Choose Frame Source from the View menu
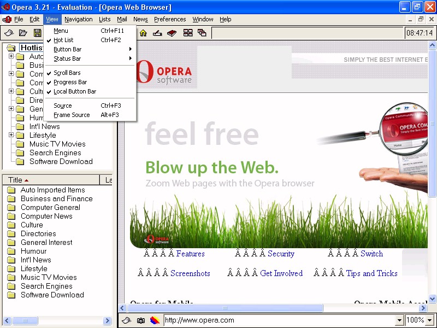437x328 pixels. tap(90, 115)
